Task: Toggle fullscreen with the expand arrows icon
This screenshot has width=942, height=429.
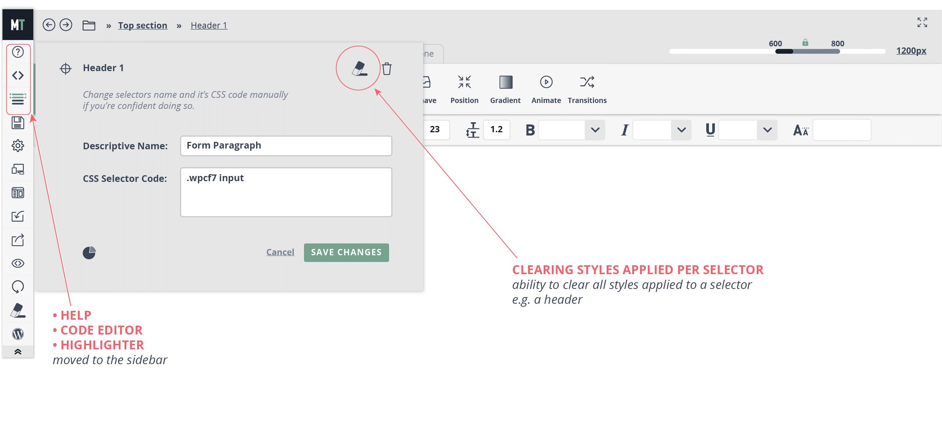Action: pyautogui.click(x=922, y=23)
